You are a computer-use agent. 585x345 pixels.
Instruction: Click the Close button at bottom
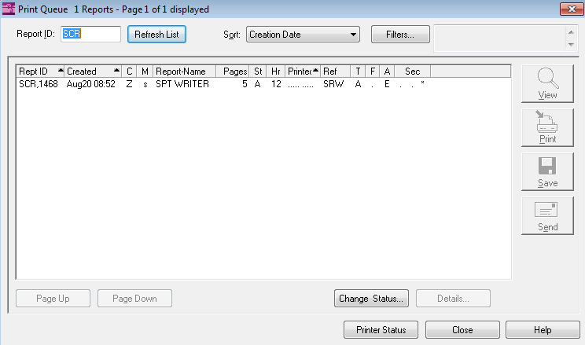click(x=462, y=330)
